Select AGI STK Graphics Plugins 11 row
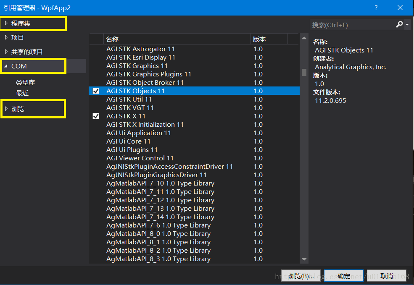This screenshot has width=414, height=285. (x=194, y=74)
